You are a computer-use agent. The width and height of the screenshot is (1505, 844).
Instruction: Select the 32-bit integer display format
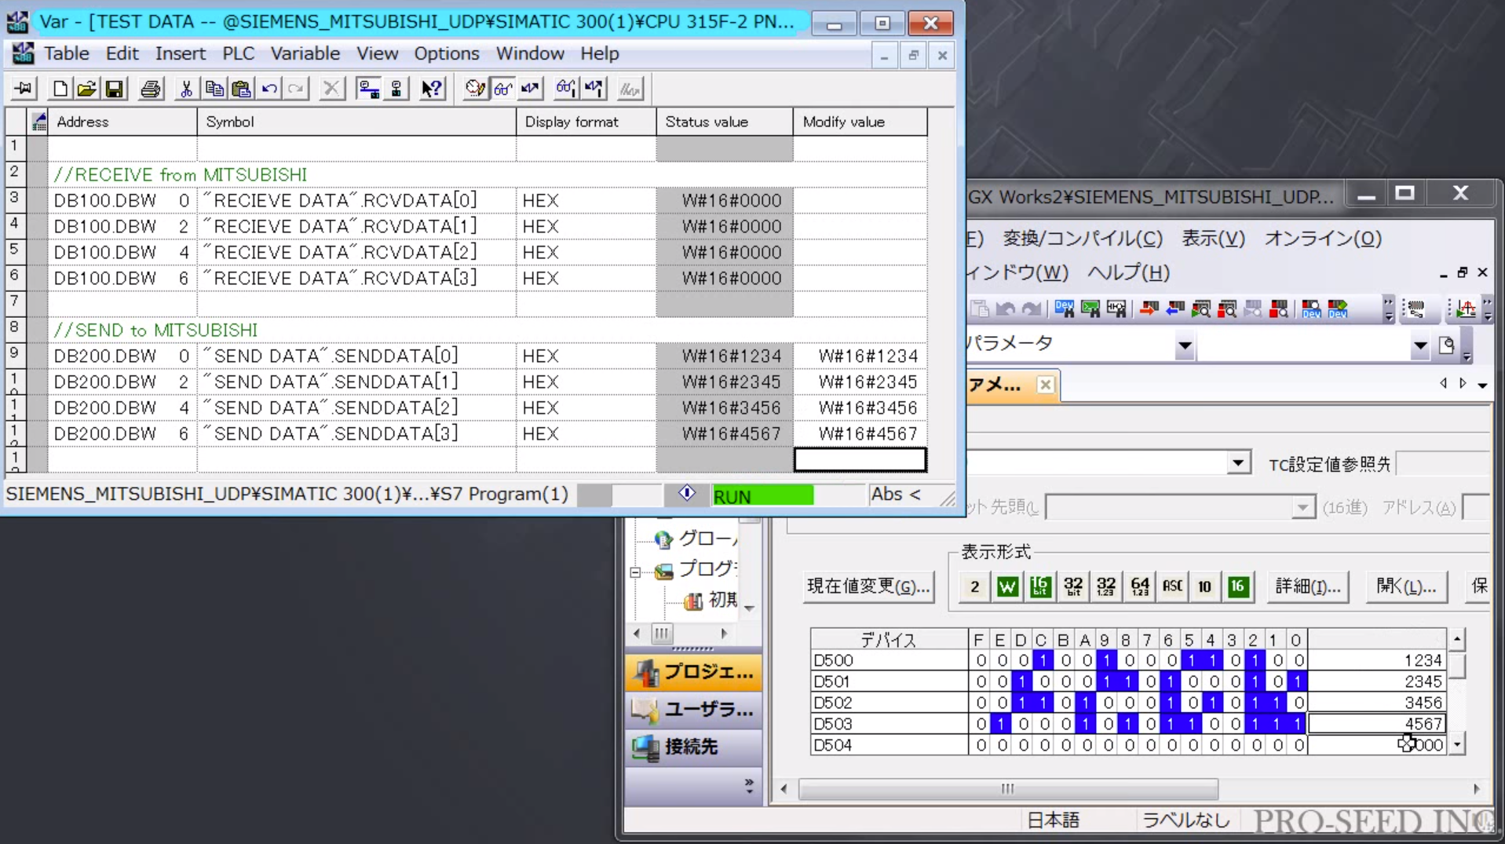(x=1073, y=586)
